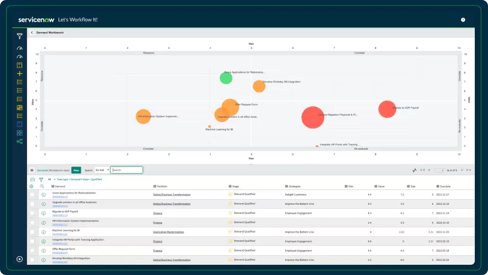Focus the list Search text field
The width and height of the screenshot is (488, 275).
tap(127, 170)
